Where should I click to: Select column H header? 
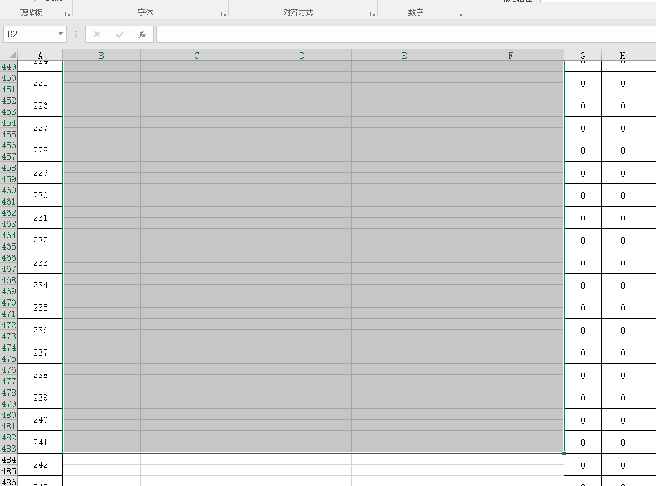click(622, 56)
